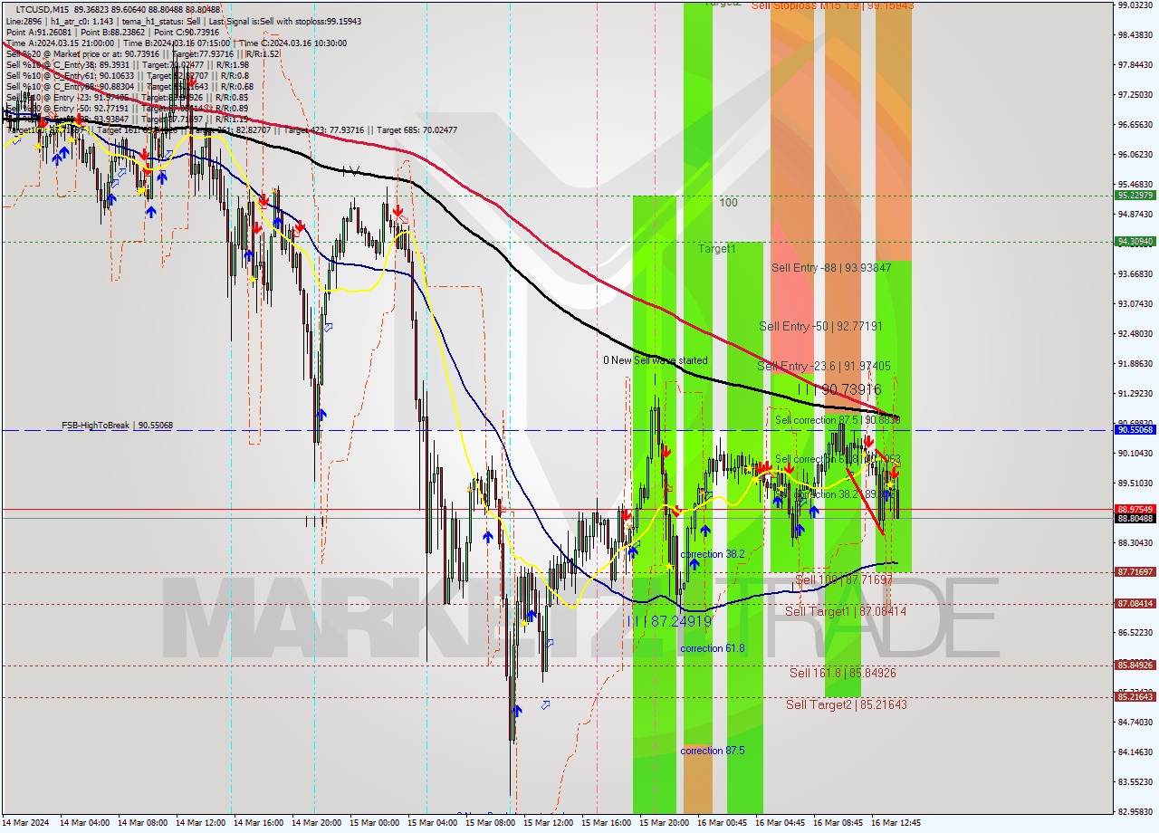Image resolution: width=1159 pixels, height=833 pixels.
Task: Click the blue 90.55068 price tag
Action: coord(1135,430)
